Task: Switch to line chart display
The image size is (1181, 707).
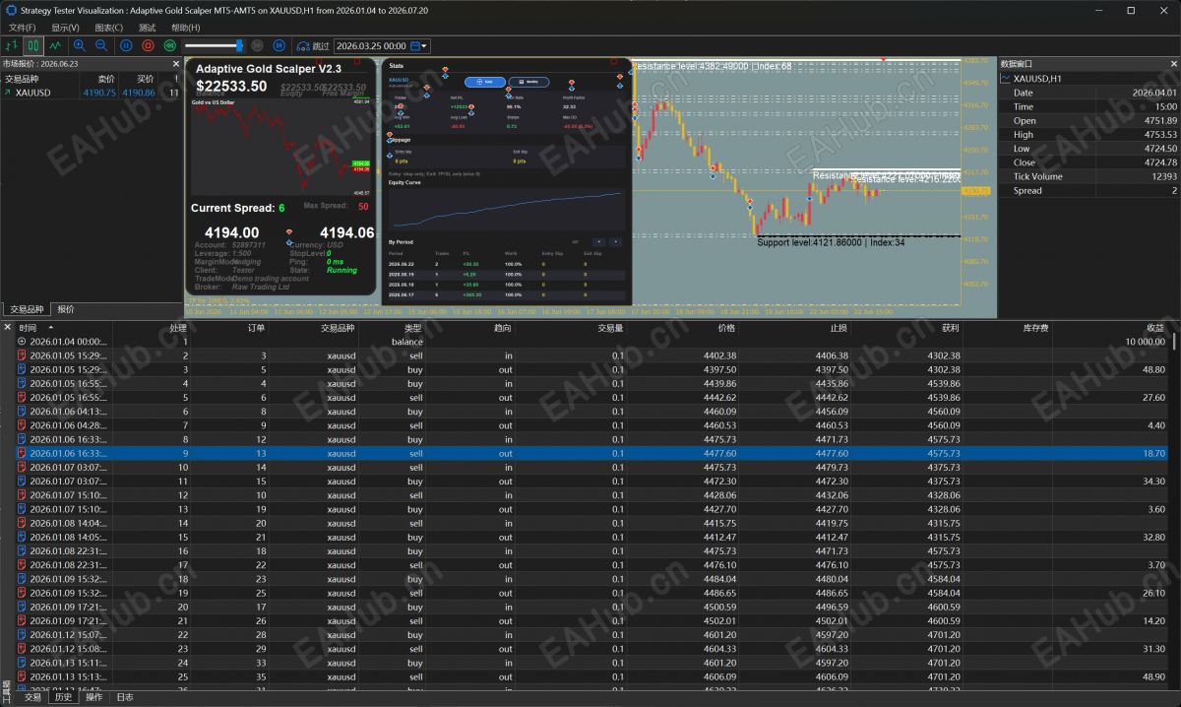Action: (x=55, y=45)
